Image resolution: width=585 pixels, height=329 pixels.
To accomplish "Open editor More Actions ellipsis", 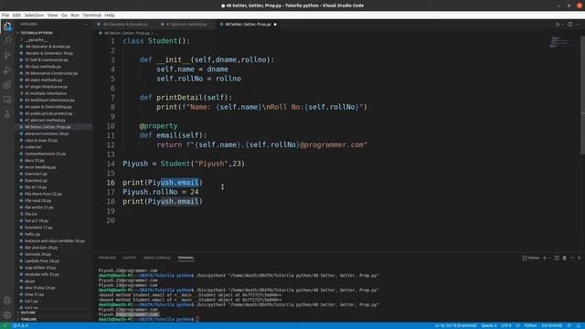I will coord(579,25).
